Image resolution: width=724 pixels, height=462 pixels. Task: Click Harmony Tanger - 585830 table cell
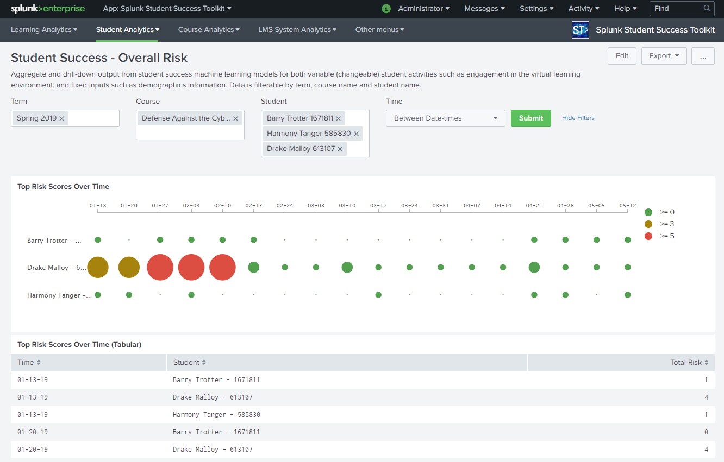click(x=216, y=415)
